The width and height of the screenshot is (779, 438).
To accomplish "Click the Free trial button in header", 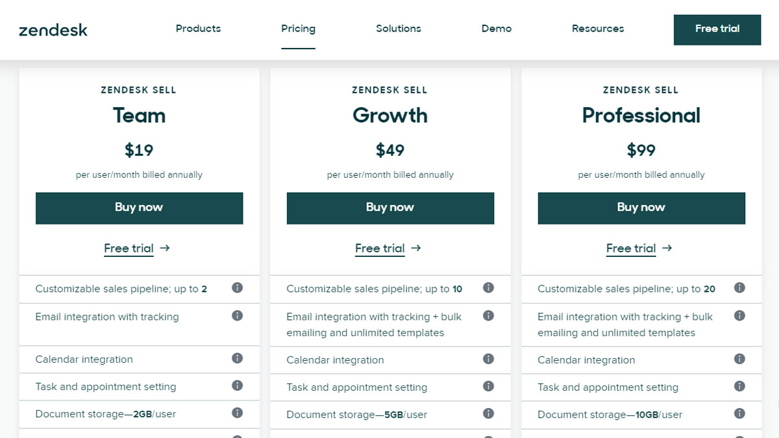I will click(x=717, y=30).
